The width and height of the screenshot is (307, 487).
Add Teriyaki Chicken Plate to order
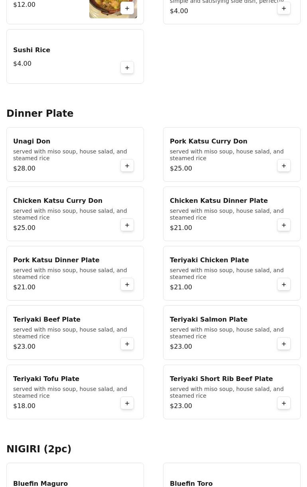pos(284,285)
